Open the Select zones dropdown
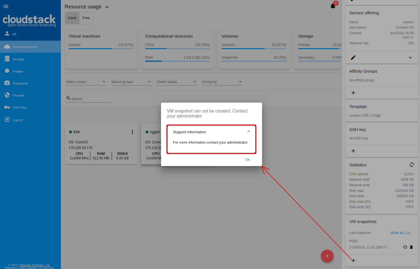This screenshot has height=269, width=420. point(86,82)
